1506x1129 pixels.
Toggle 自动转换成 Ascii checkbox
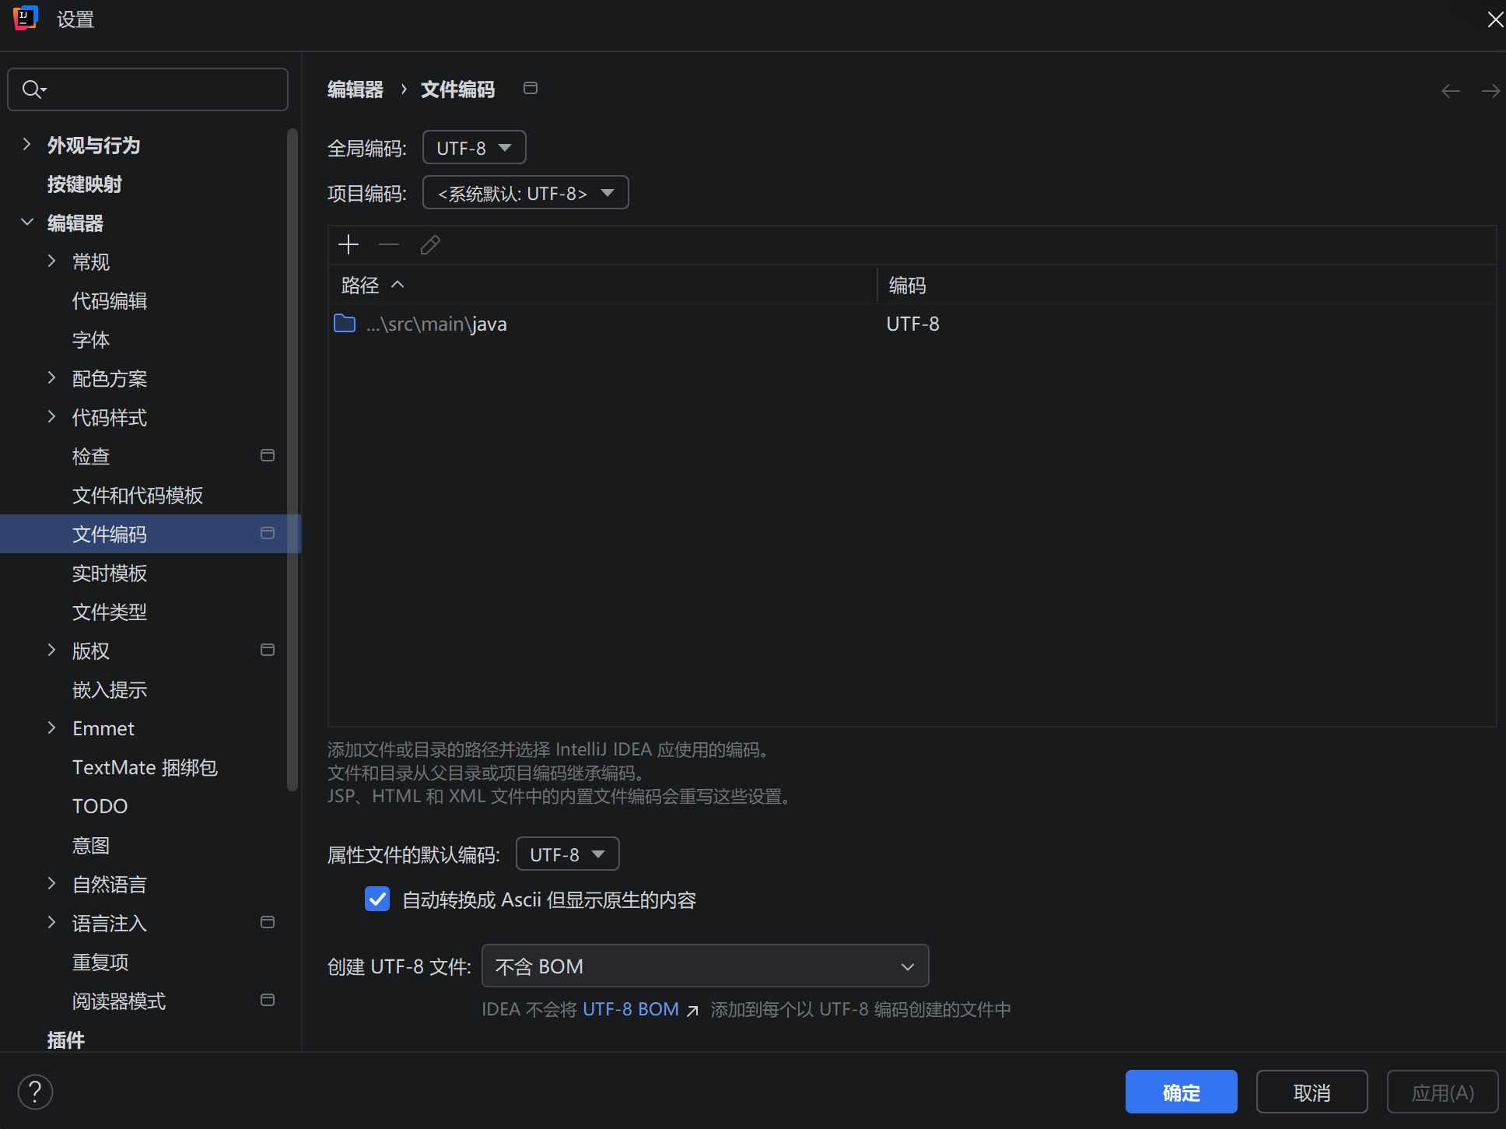[377, 899]
